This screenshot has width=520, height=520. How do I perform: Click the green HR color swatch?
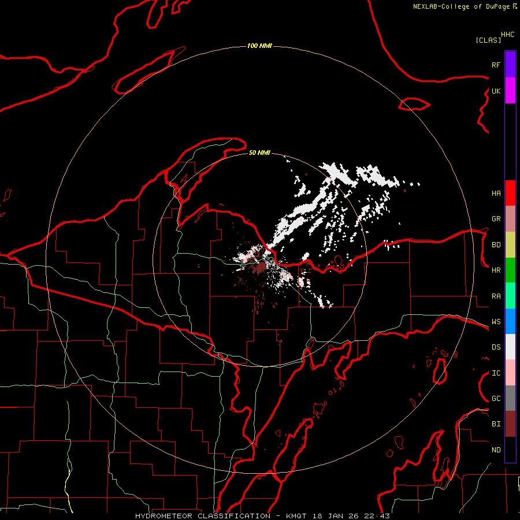[x=510, y=270]
